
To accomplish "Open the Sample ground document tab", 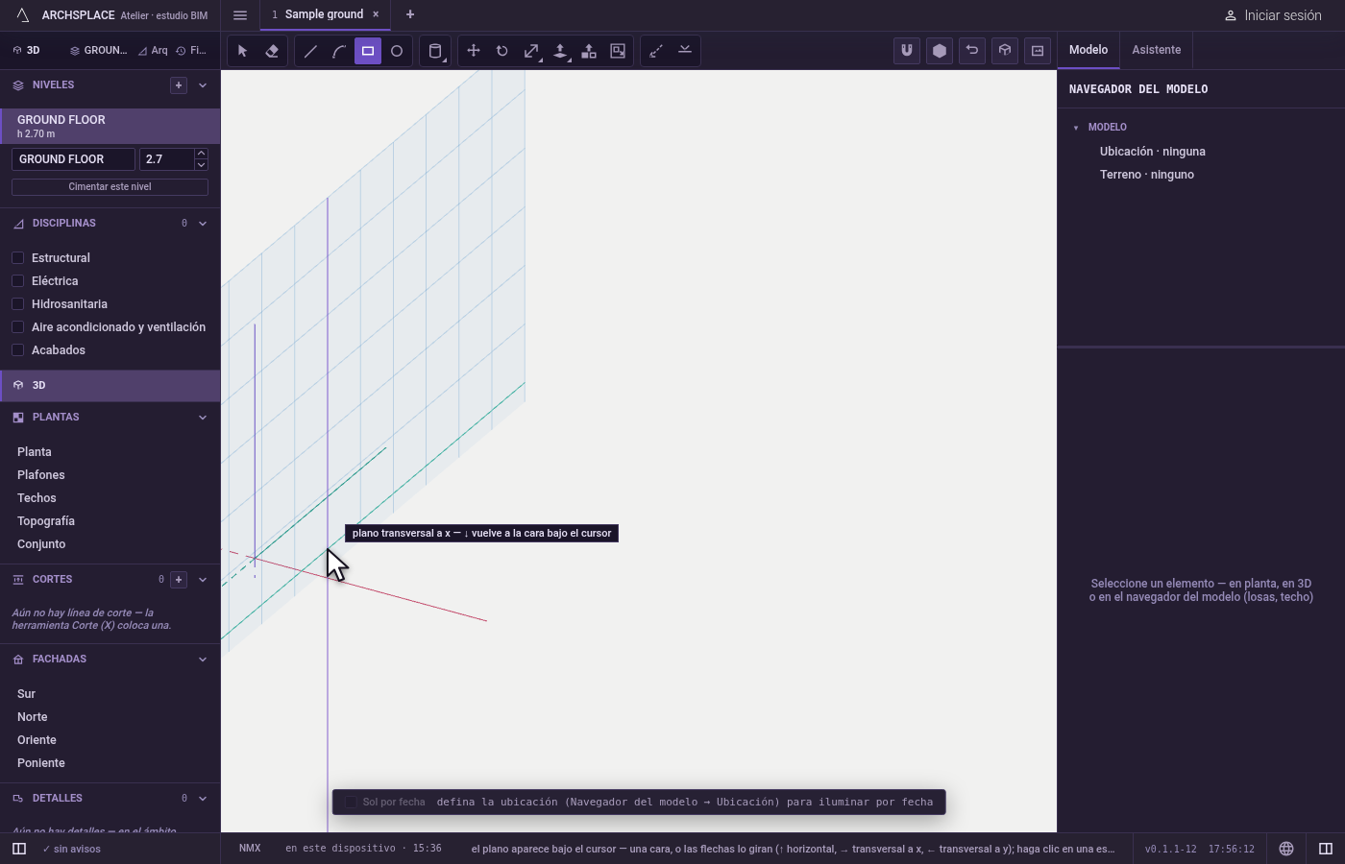I will pyautogui.click(x=324, y=14).
